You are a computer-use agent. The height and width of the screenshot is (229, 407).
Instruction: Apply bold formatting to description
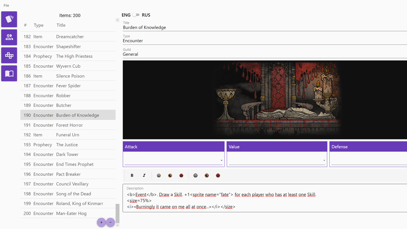[132, 175]
